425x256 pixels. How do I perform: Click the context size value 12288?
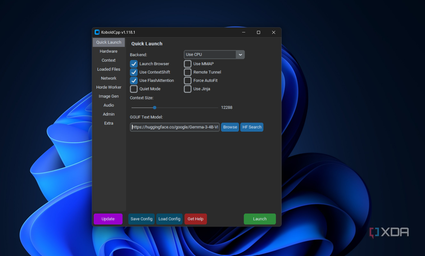[227, 108]
